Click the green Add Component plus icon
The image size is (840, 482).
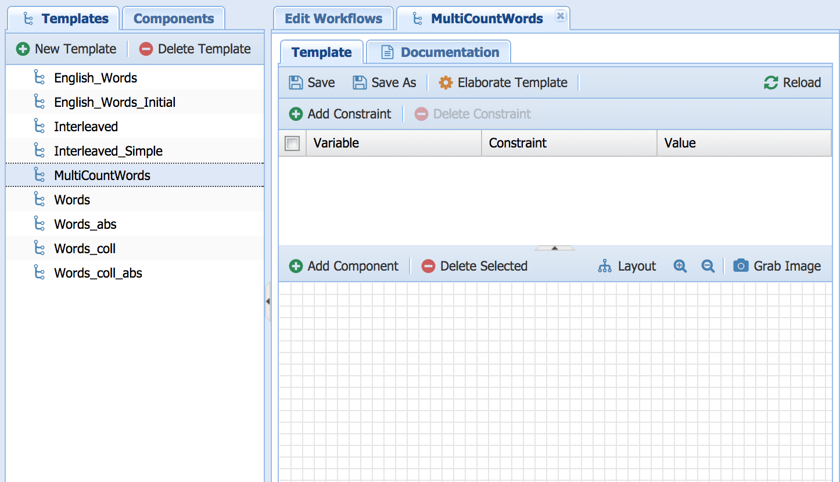[x=296, y=266]
